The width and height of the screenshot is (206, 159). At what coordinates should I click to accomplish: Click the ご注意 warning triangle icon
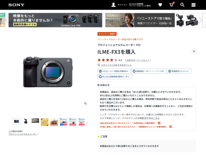pyautogui.click(x=99, y=136)
